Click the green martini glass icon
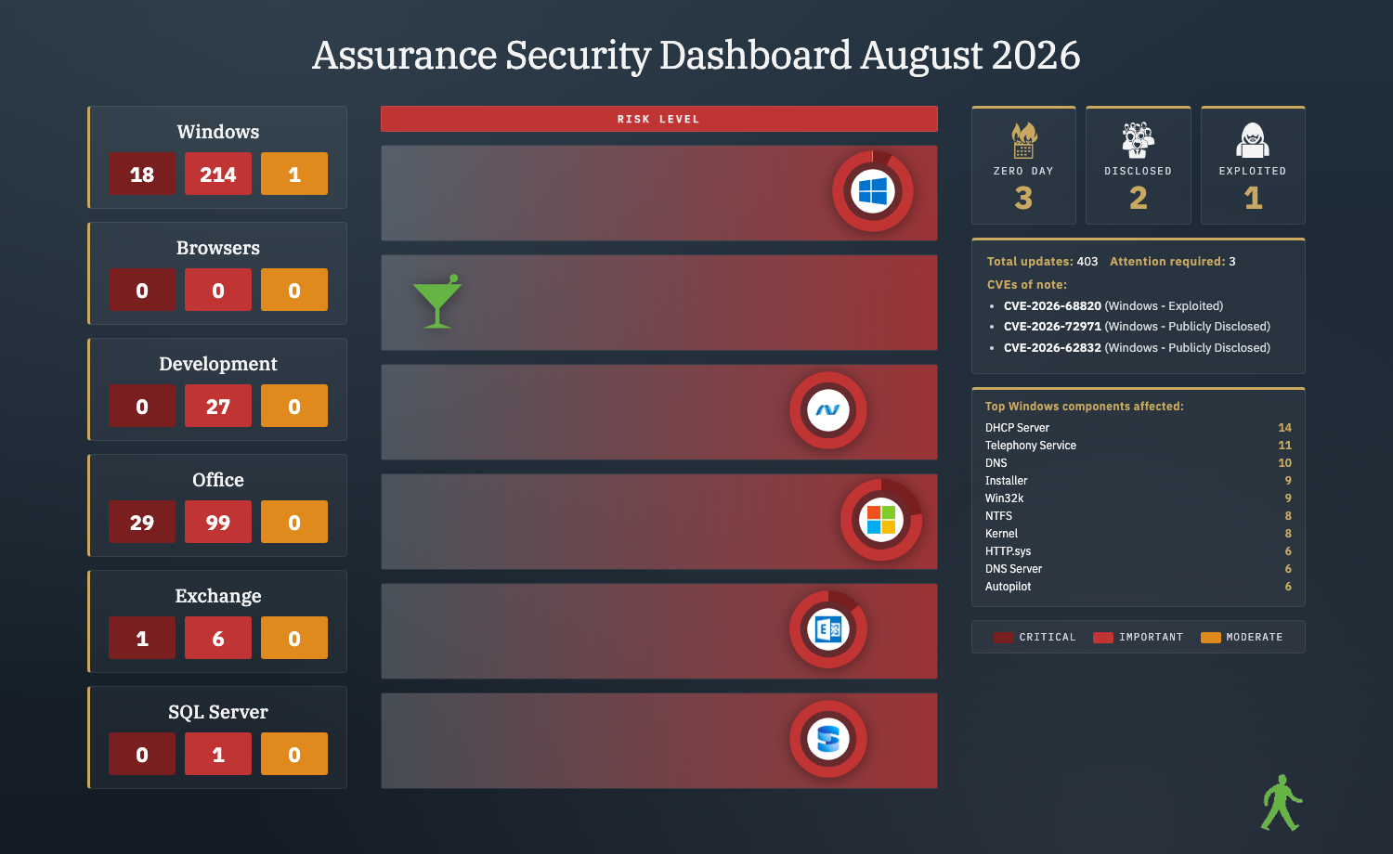 click(x=436, y=301)
